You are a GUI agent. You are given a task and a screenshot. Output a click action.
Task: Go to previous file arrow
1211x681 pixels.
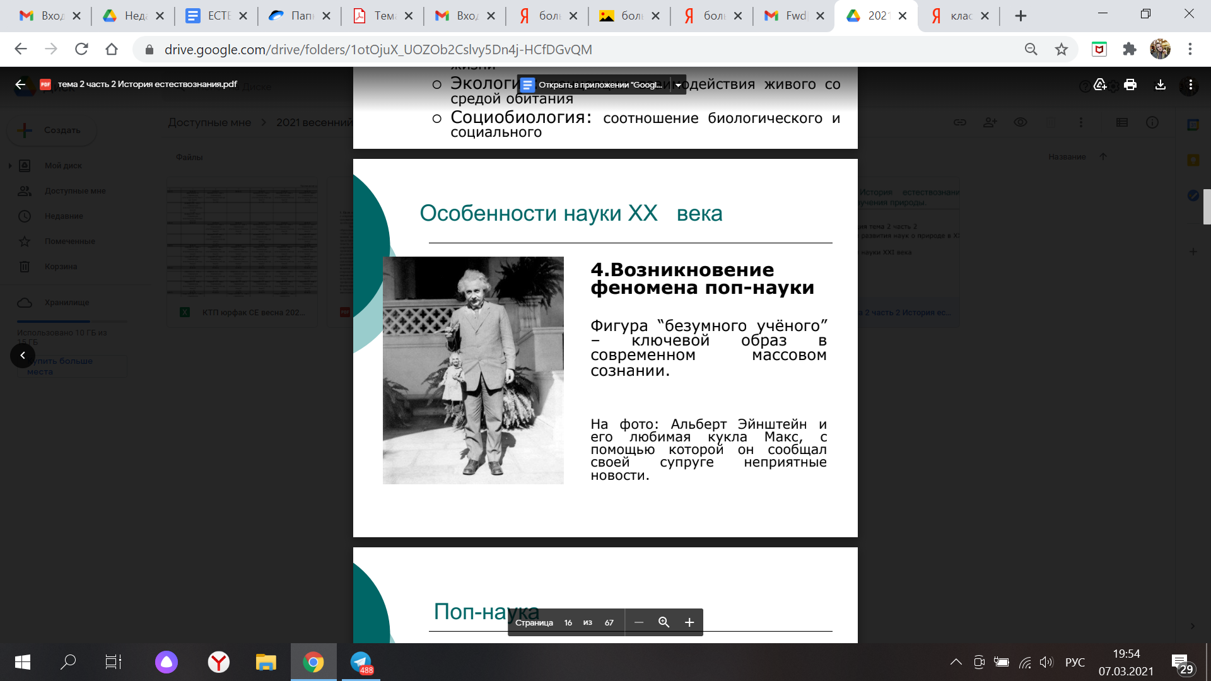coord(23,356)
